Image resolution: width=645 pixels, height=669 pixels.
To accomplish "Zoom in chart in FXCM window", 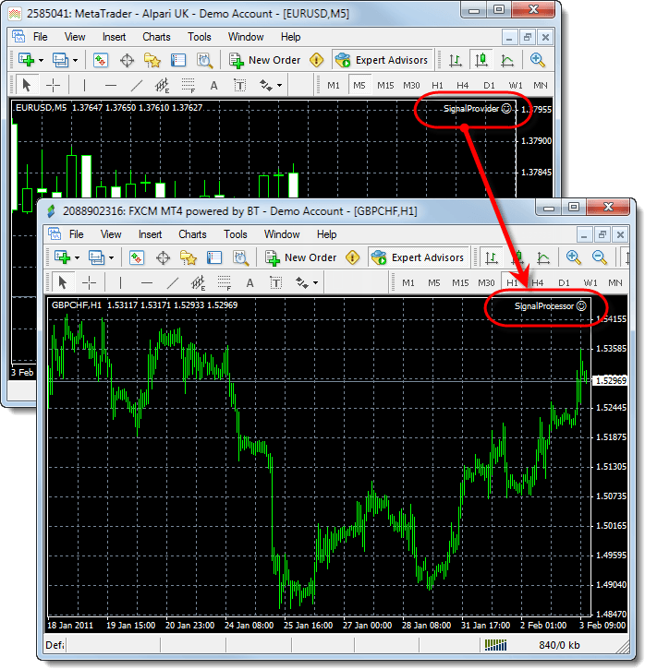I will pos(573,257).
